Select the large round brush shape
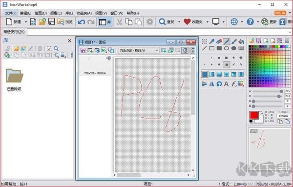Image resolution: width=293 pixels, height=187 pixels. [x=226, y=64]
